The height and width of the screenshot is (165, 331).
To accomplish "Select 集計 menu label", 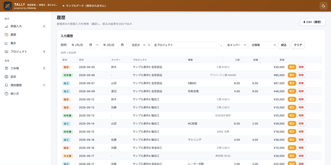I will 13,43.
